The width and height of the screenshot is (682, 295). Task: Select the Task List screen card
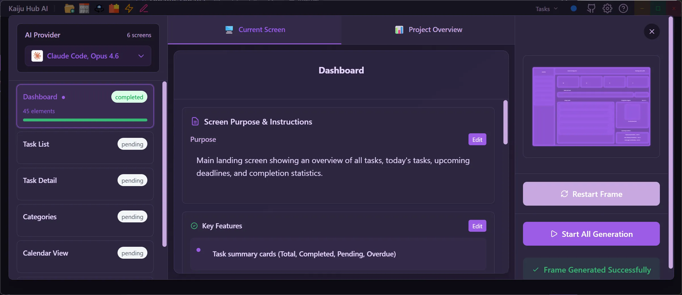pos(85,147)
